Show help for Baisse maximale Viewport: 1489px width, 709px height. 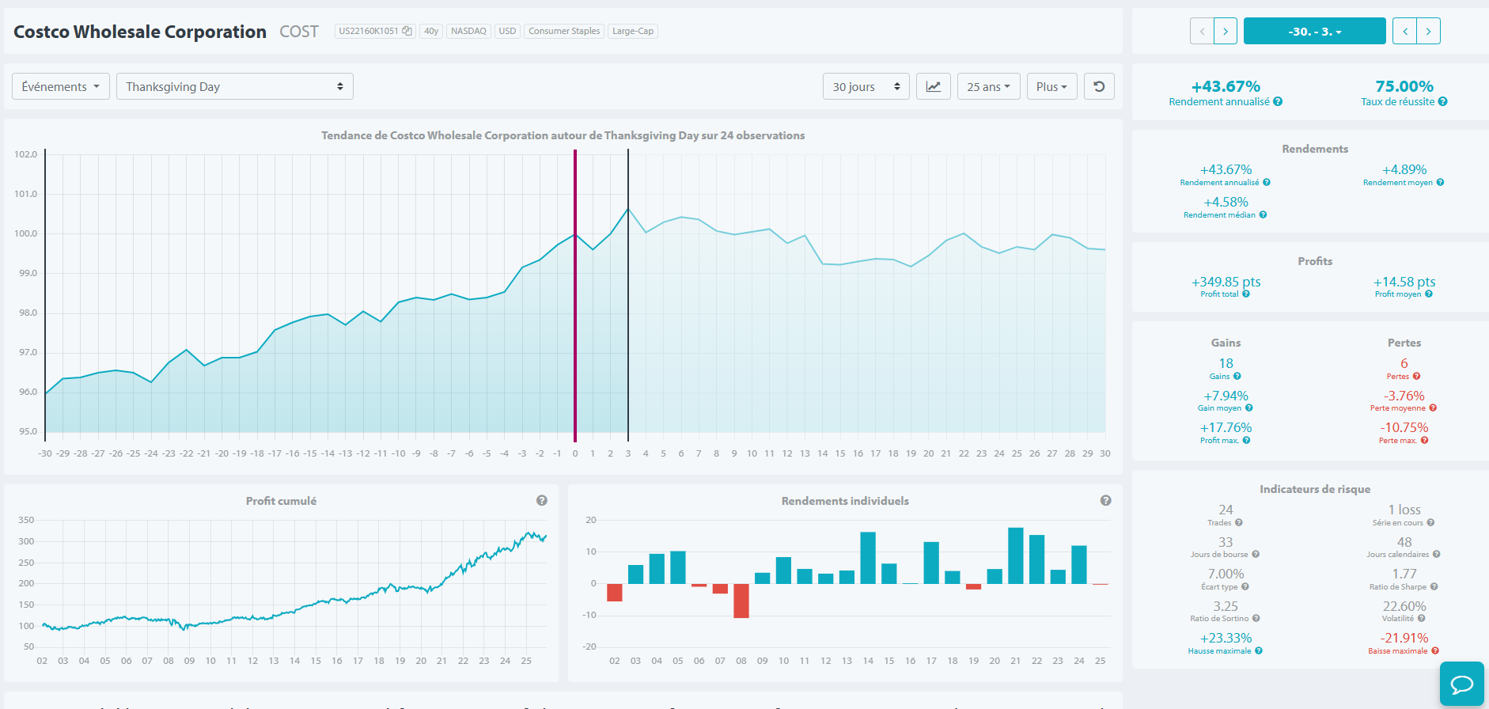1435,650
